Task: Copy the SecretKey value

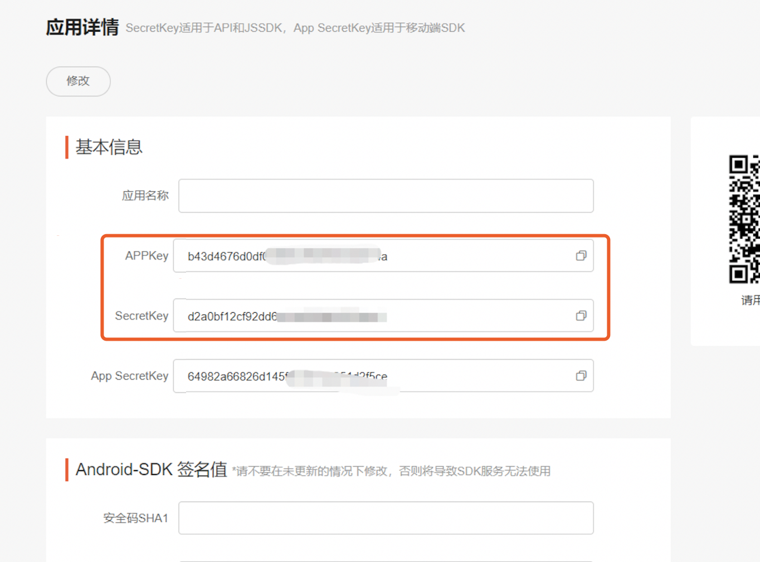Action: [x=581, y=316]
